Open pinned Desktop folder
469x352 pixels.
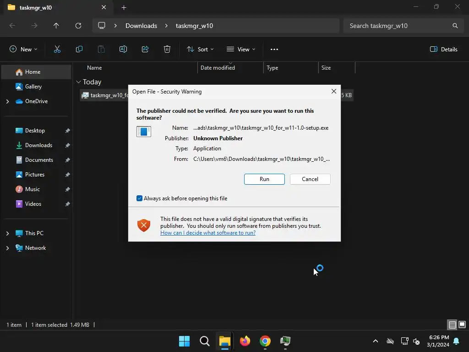(x=36, y=131)
